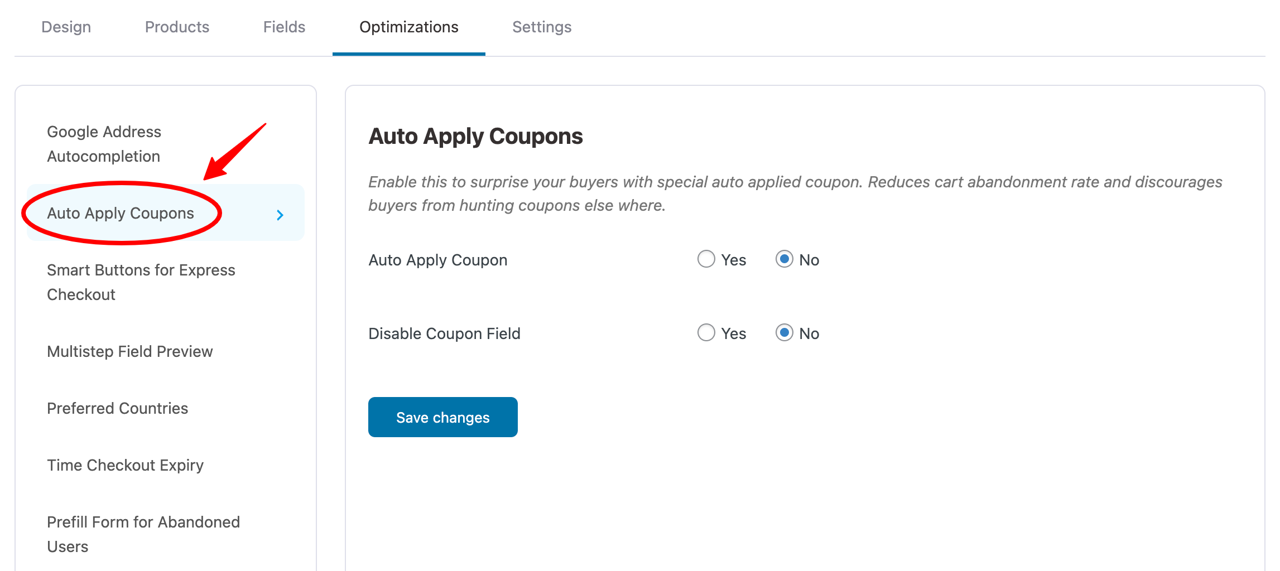This screenshot has width=1280, height=571.
Task: Switch to the Design tab
Action: [x=66, y=27]
